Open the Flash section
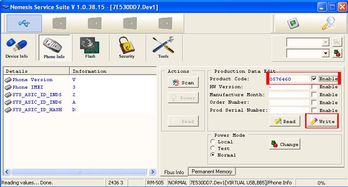This screenshot has height=187, width=348. click(x=90, y=48)
